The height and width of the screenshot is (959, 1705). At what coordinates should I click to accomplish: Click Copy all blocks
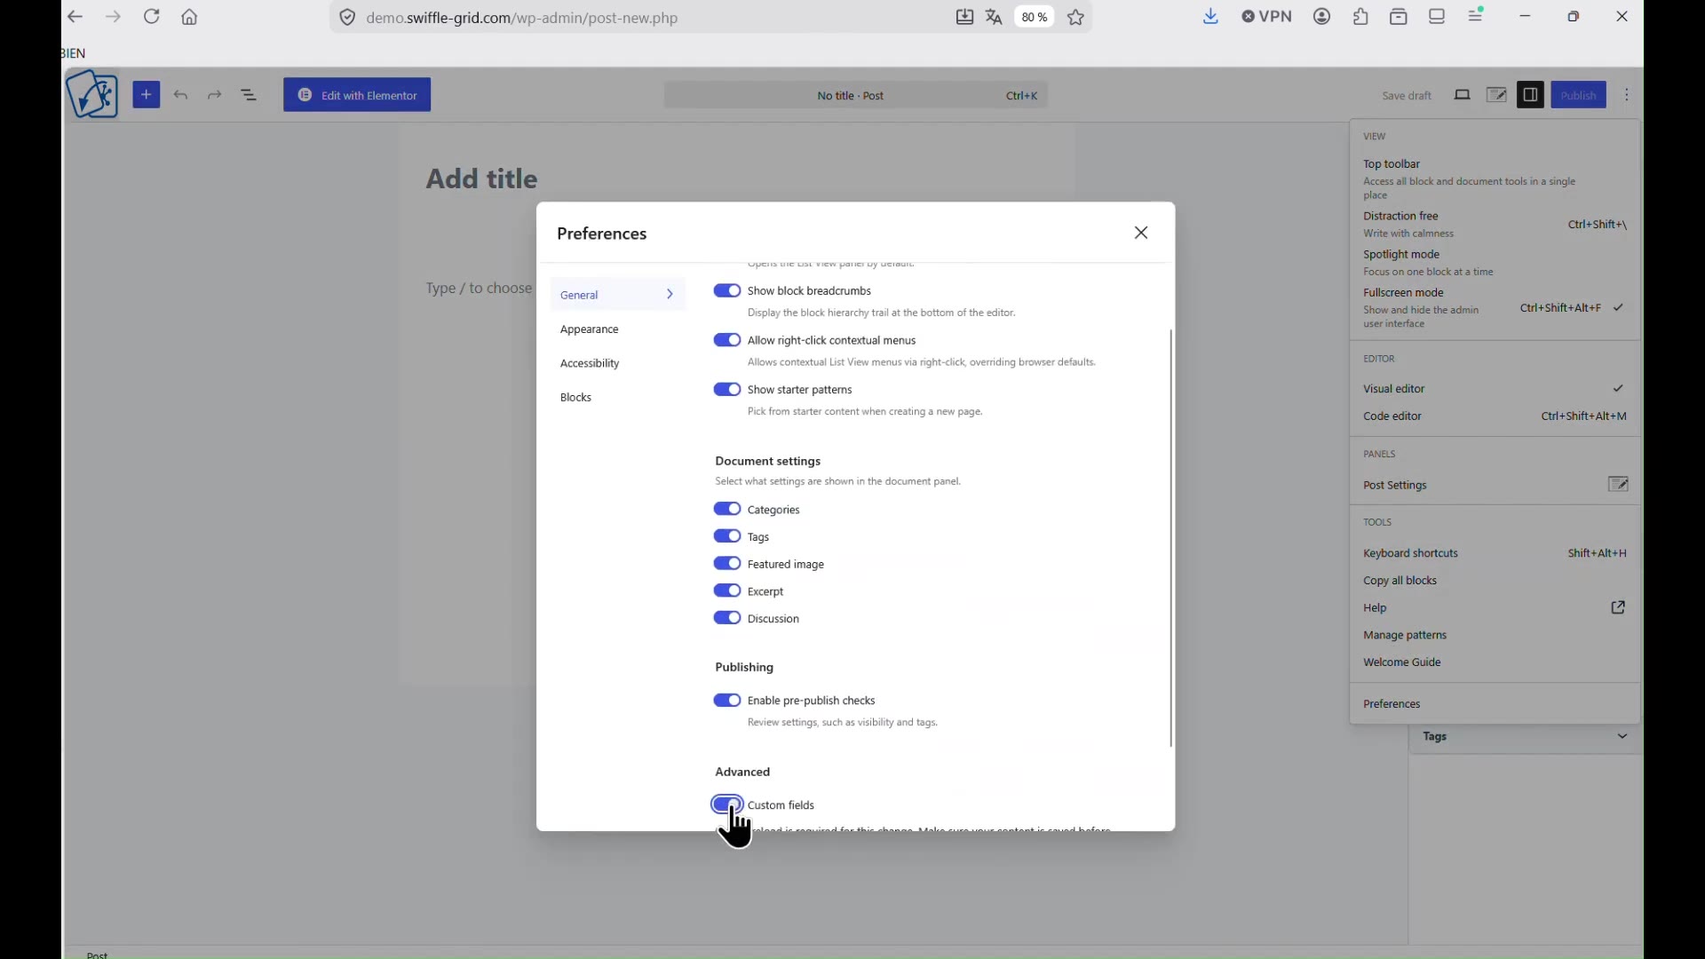[x=1495, y=582]
